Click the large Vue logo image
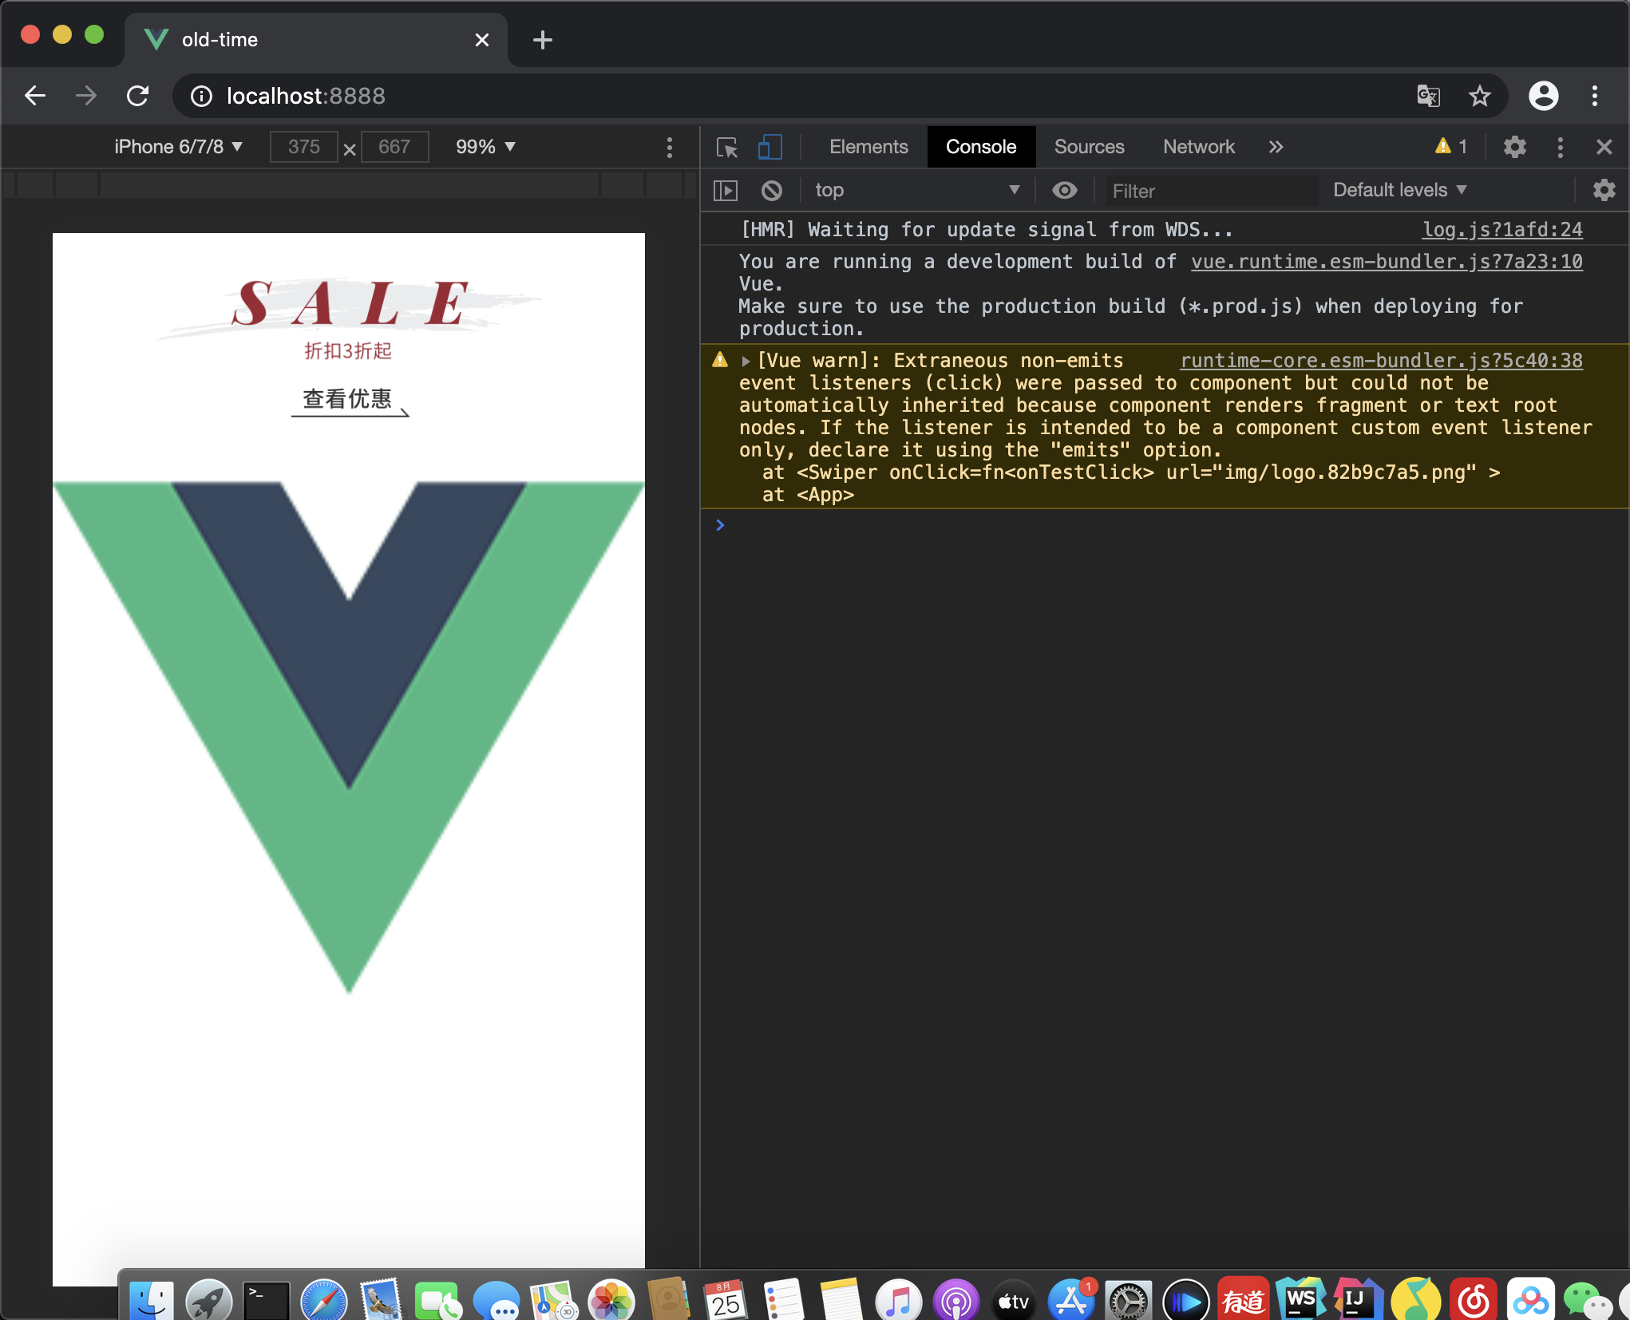Image resolution: width=1630 pixels, height=1320 pixels. click(349, 737)
